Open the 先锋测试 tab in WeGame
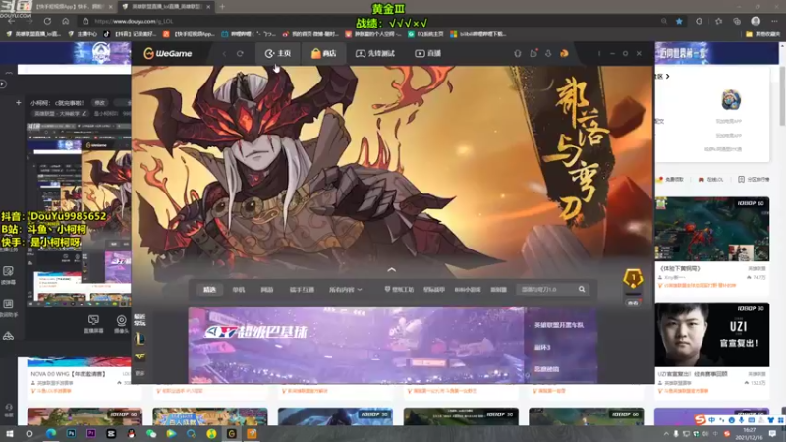The image size is (786, 442). 375,53
